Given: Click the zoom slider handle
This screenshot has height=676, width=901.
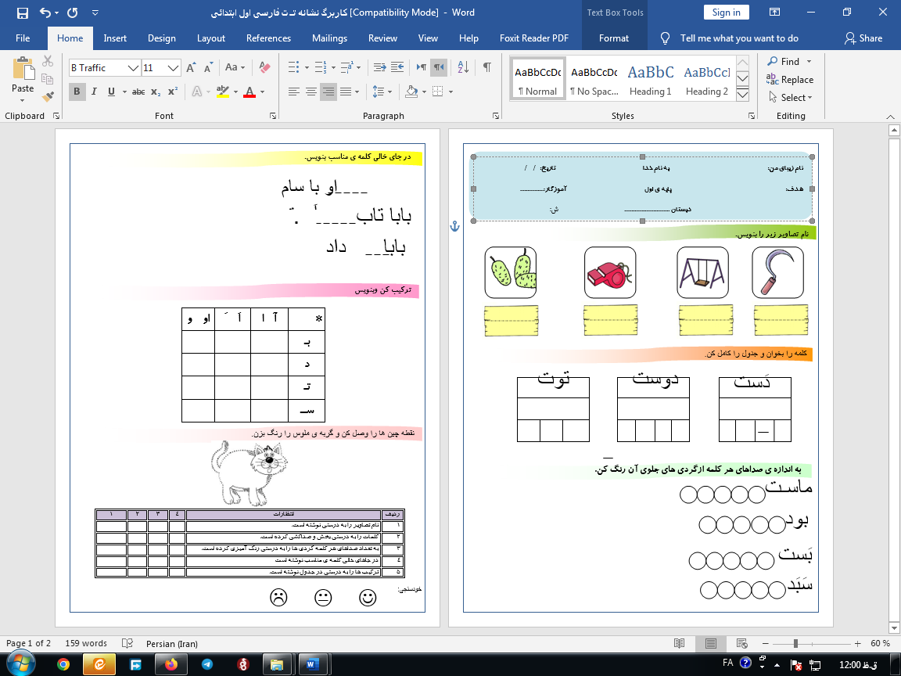Looking at the screenshot, I should pos(795,643).
